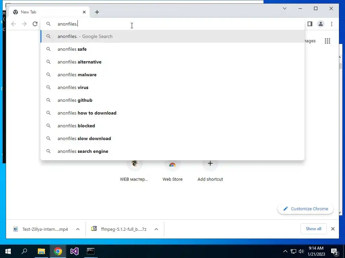Close the New Tab tab

(x=84, y=12)
